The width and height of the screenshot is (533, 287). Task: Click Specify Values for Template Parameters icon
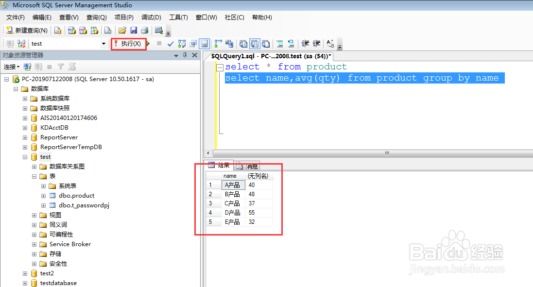click(330, 44)
